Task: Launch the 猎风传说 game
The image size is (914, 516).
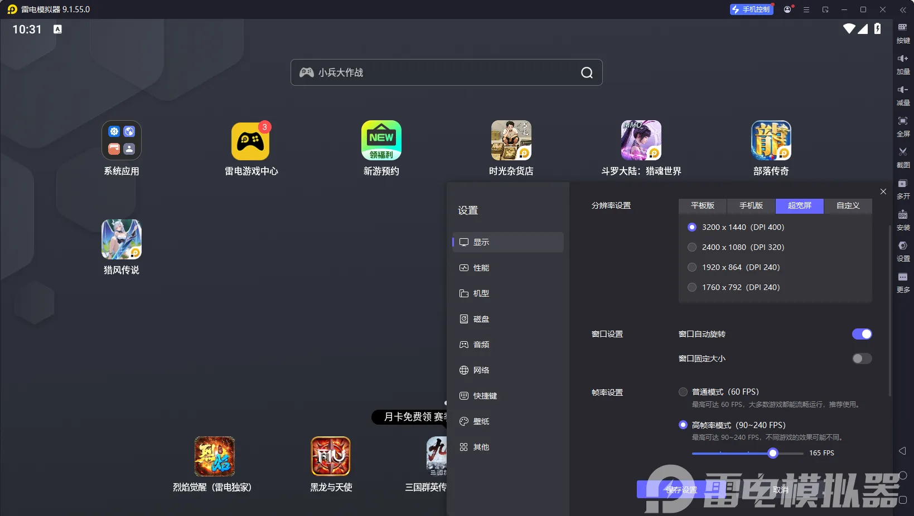Action: click(122, 247)
